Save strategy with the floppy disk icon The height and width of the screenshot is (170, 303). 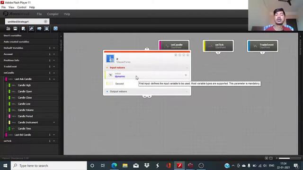pyautogui.click(x=15, y=29)
